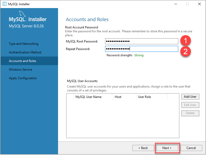The image size is (206, 155).
Task: Close the MySQL Installer window
Action: (199, 4)
